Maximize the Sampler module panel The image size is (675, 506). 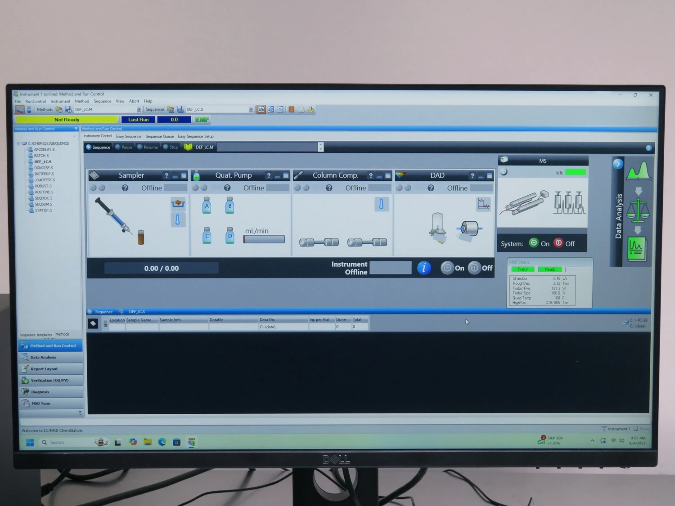[184, 175]
